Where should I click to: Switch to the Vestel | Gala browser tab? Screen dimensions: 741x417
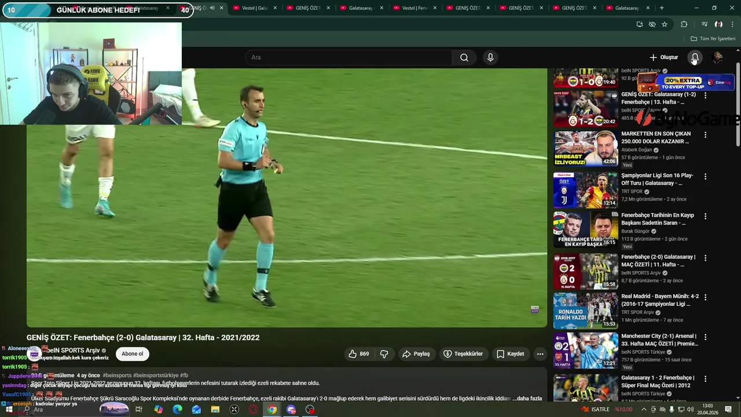pyautogui.click(x=254, y=8)
